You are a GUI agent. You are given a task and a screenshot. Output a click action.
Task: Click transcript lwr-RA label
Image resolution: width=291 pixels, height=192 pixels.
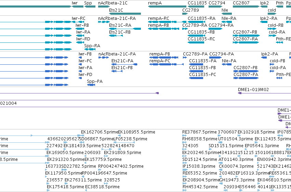pyautogui.click(x=83, y=32)
